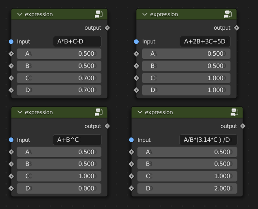The width and height of the screenshot is (258, 209).
Task: Click node-options icon on A+B^C node header
Action: (x=98, y=112)
